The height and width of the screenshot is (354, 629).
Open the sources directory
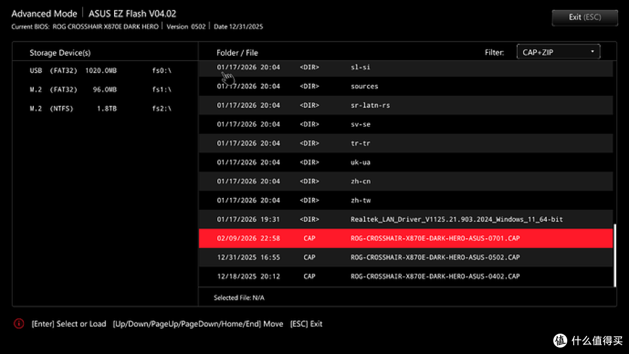coord(405,86)
